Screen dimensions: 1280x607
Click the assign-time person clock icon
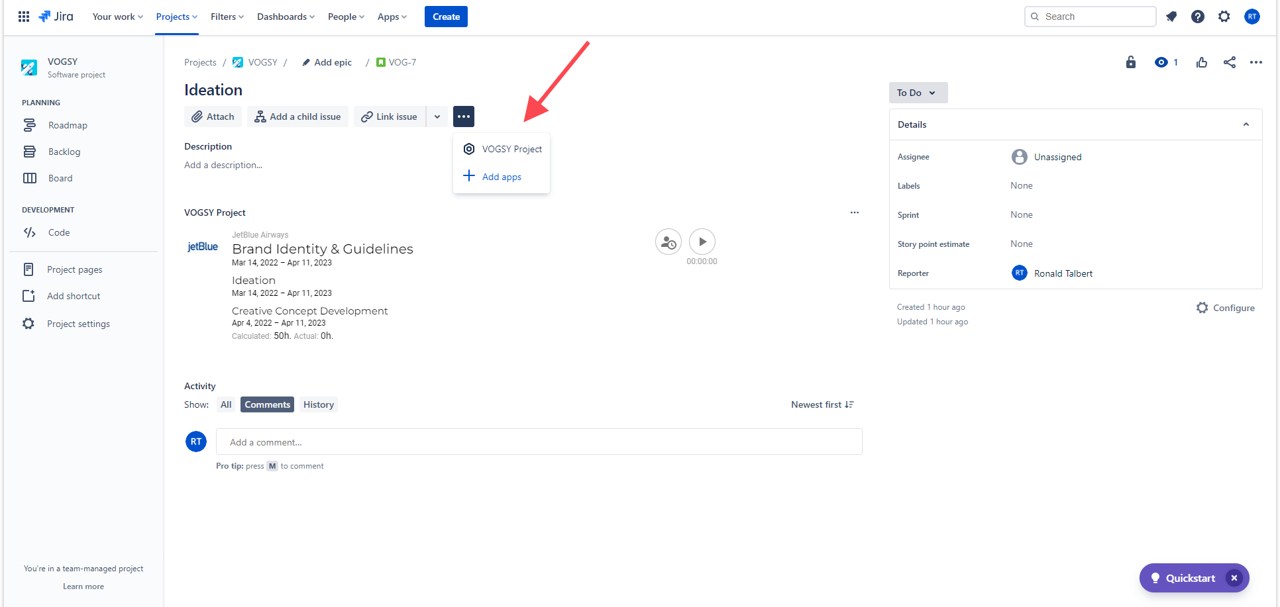pyautogui.click(x=668, y=242)
